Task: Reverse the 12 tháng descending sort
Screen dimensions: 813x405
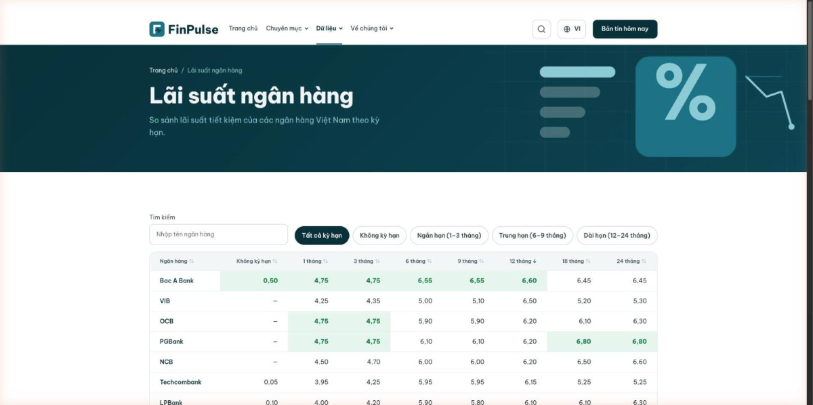Action: tap(523, 261)
